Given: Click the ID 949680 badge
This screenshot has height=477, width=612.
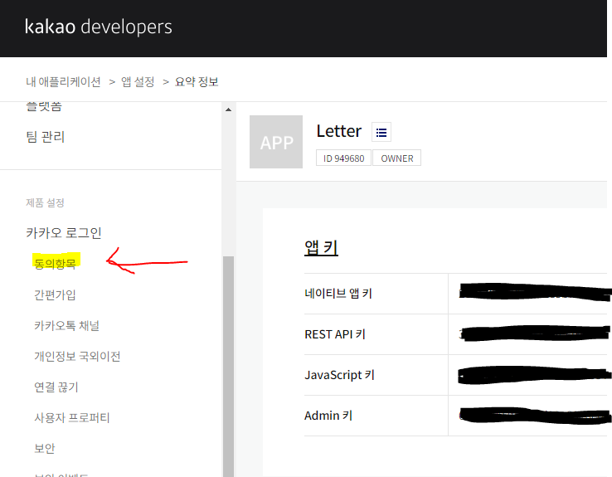Looking at the screenshot, I should (x=343, y=158).
